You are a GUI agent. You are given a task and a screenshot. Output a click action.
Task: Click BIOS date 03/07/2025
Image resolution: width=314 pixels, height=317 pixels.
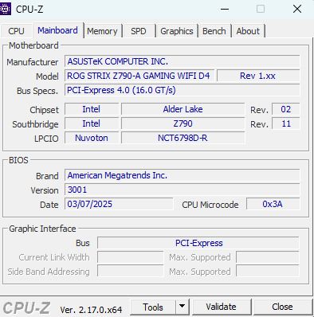[119, 204]
